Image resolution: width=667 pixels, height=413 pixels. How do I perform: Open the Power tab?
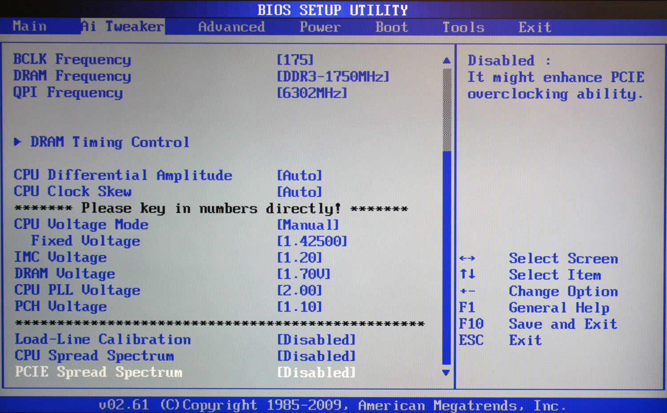click(x=320, y=27)
